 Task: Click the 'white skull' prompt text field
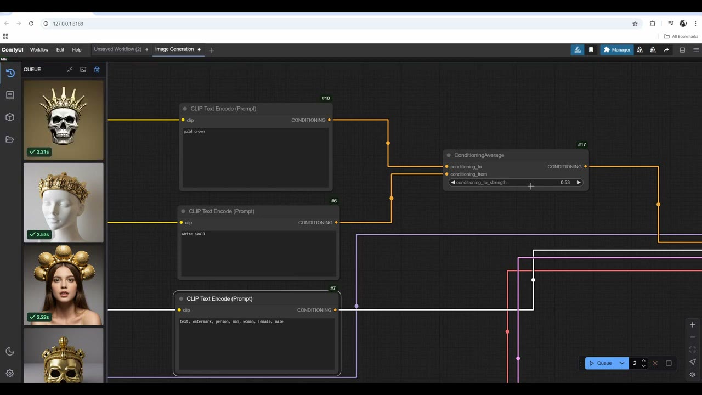[x=258, y=253]
